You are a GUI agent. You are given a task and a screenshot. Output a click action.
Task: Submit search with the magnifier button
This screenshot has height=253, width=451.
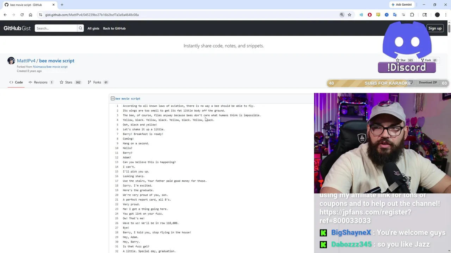[80, 28]
